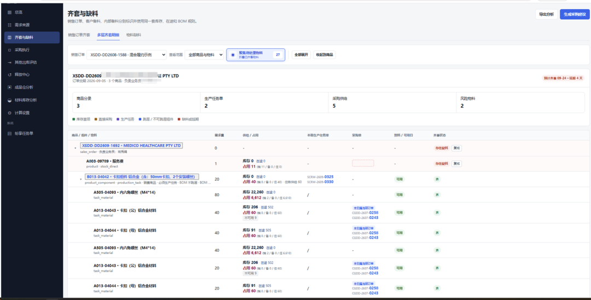Open production task SCRW-2609-0330

click(x=320, y=182)
